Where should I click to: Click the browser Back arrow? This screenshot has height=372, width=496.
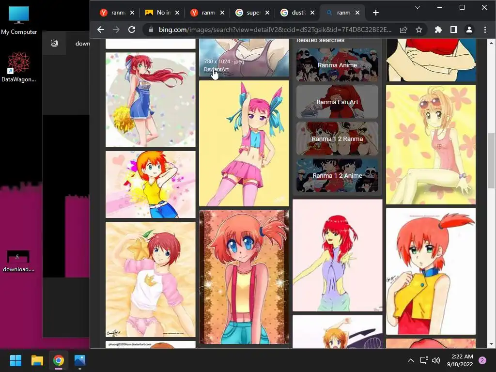[x=101, y=30]
